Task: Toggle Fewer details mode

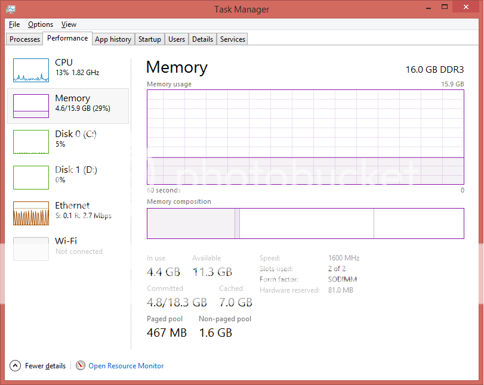Action: [x=44, y=365]
